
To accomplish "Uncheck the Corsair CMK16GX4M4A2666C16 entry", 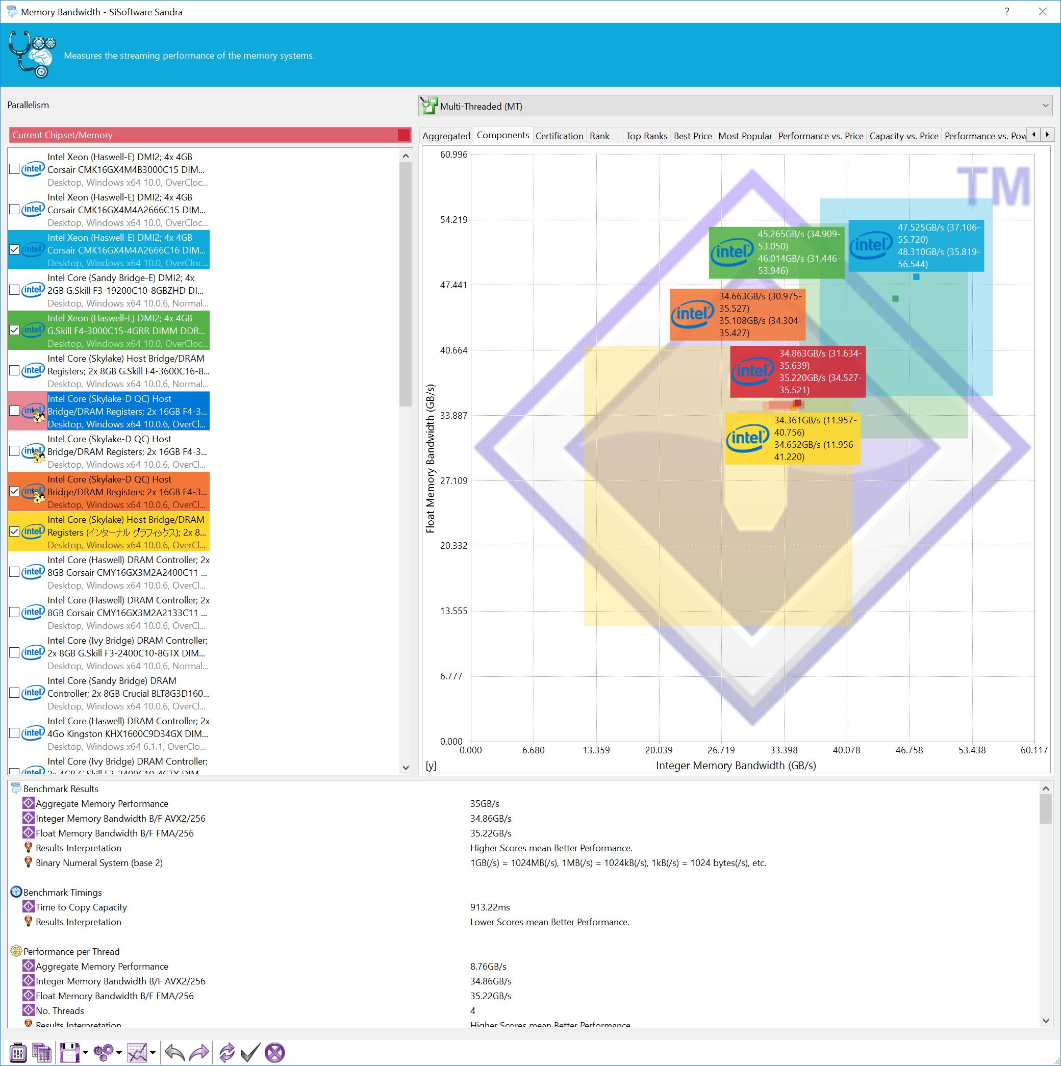I will click(15, 250).
